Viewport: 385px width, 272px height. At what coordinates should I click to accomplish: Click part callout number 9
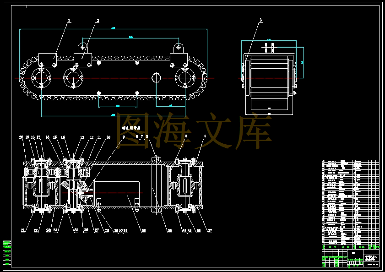coord(124,137)
